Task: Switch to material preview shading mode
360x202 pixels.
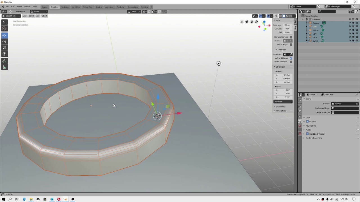Action: pyautogui.click(x=287, y=16)
